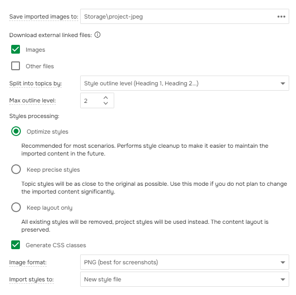Toggle the Generate CSS classes checkbox
This screenshot has height=295, width=296.
[16, 245]
